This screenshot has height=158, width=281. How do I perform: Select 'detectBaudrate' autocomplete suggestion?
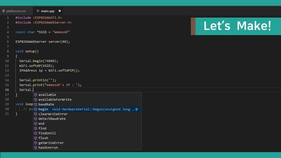coord(87,119)
